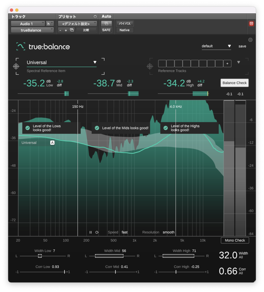Click the High level slider handle

[200, 94]
